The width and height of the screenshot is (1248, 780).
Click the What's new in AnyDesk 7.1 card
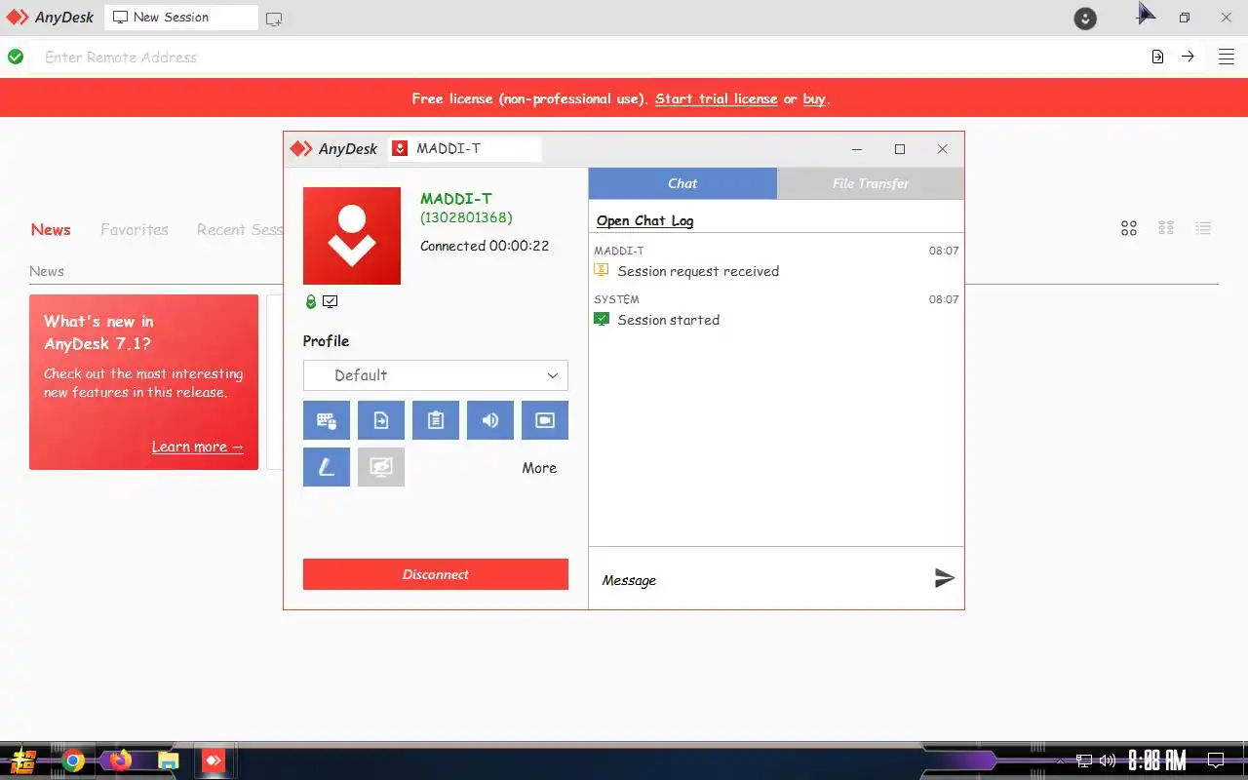143,382
